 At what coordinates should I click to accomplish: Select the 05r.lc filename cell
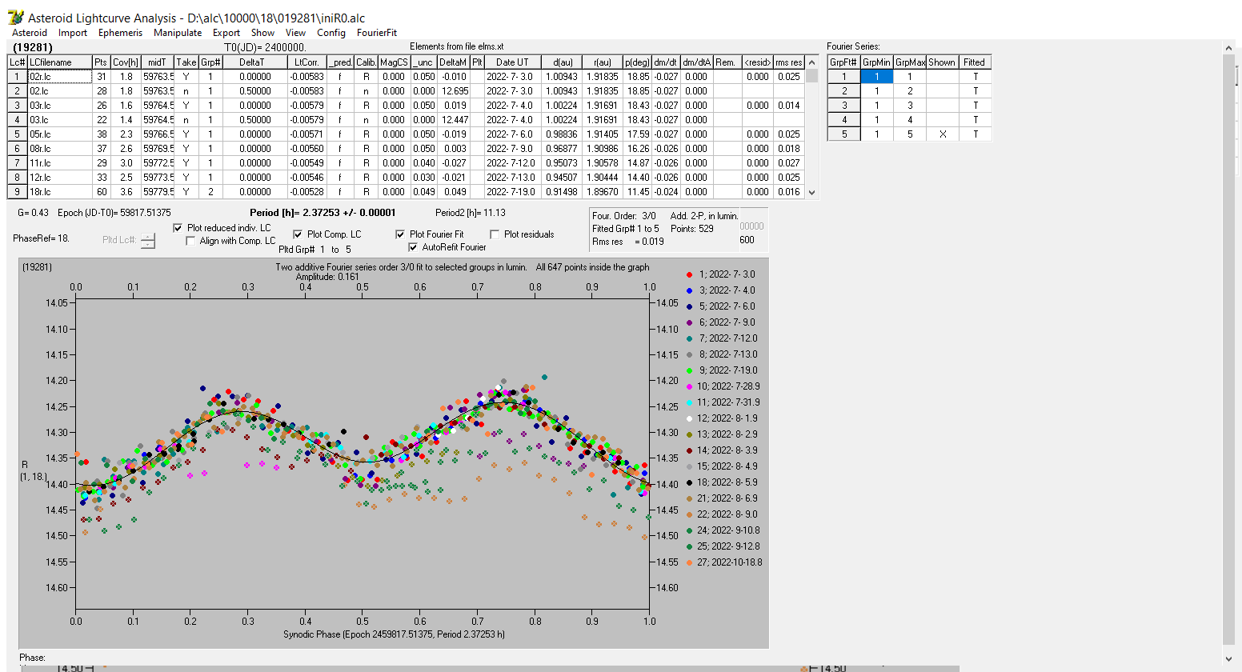[x=60, y=134]
